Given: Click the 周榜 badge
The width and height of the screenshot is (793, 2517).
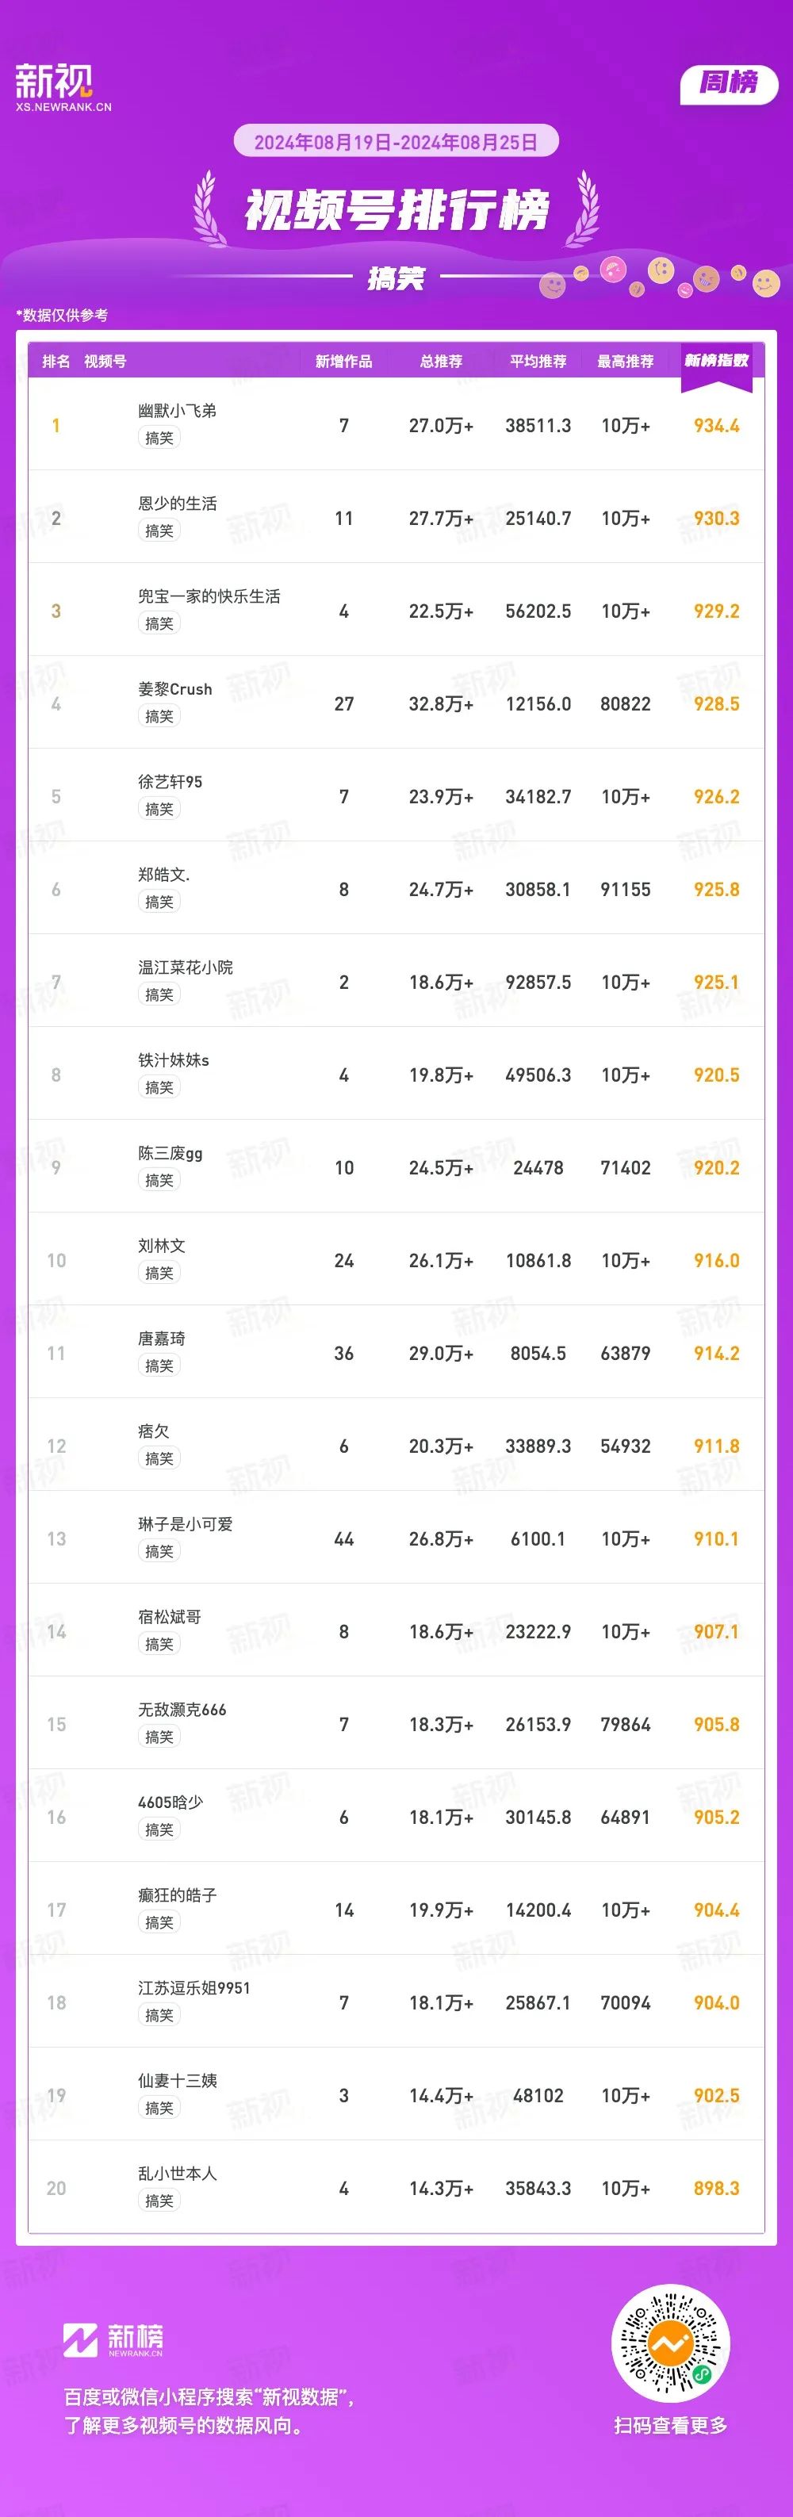Looking at the screenshot, I should click(729, 83).
